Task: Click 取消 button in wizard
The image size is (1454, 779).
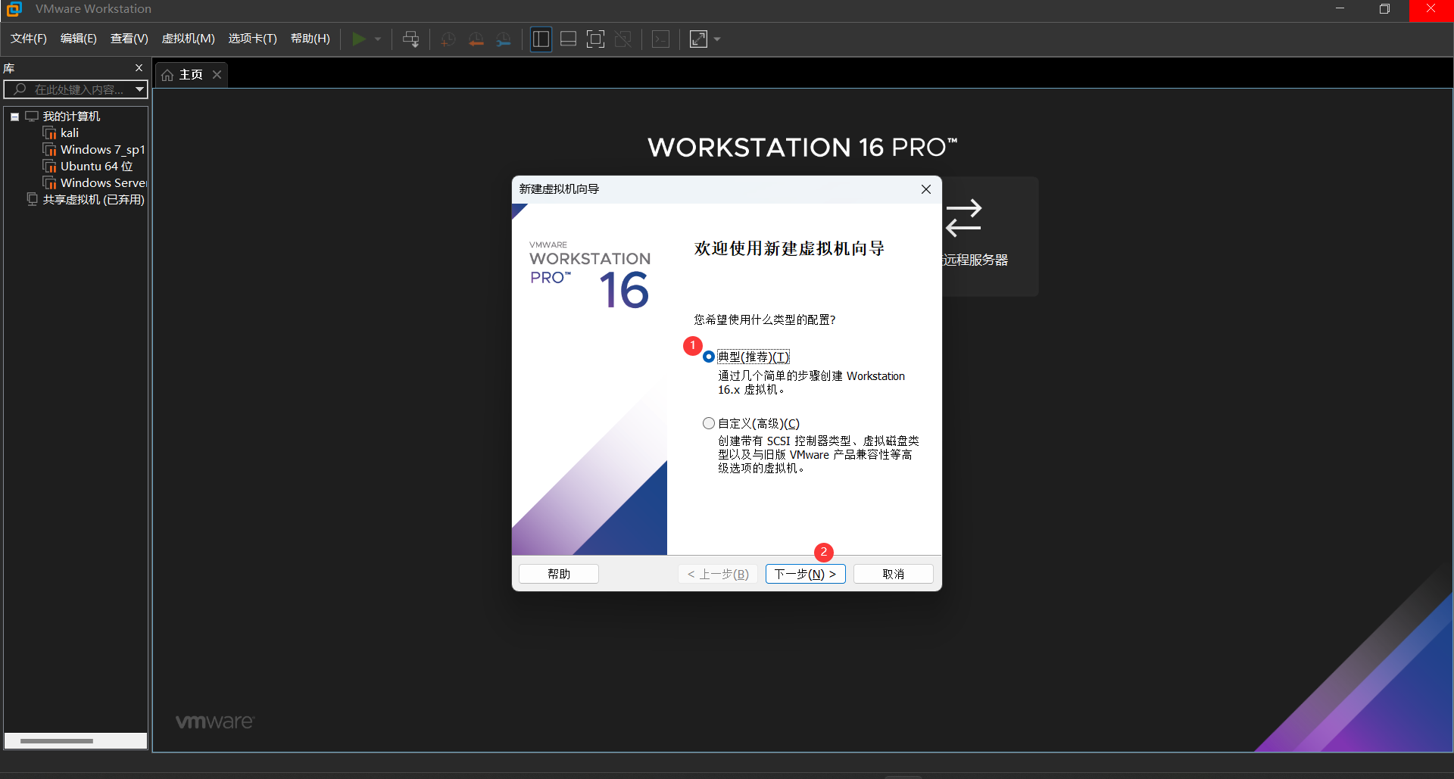Action: click(894, 574)
